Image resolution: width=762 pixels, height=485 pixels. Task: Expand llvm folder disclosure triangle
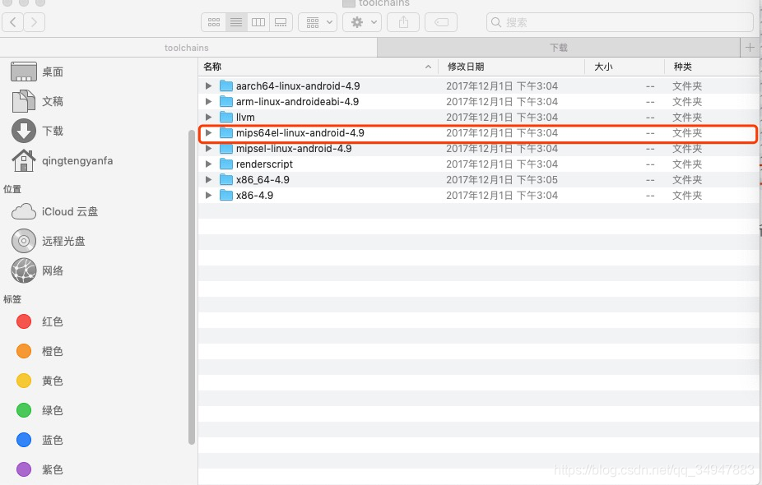pos(208,117)
